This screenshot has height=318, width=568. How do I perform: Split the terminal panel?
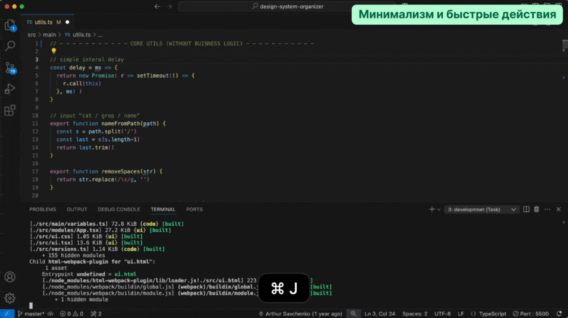(526, 209)
